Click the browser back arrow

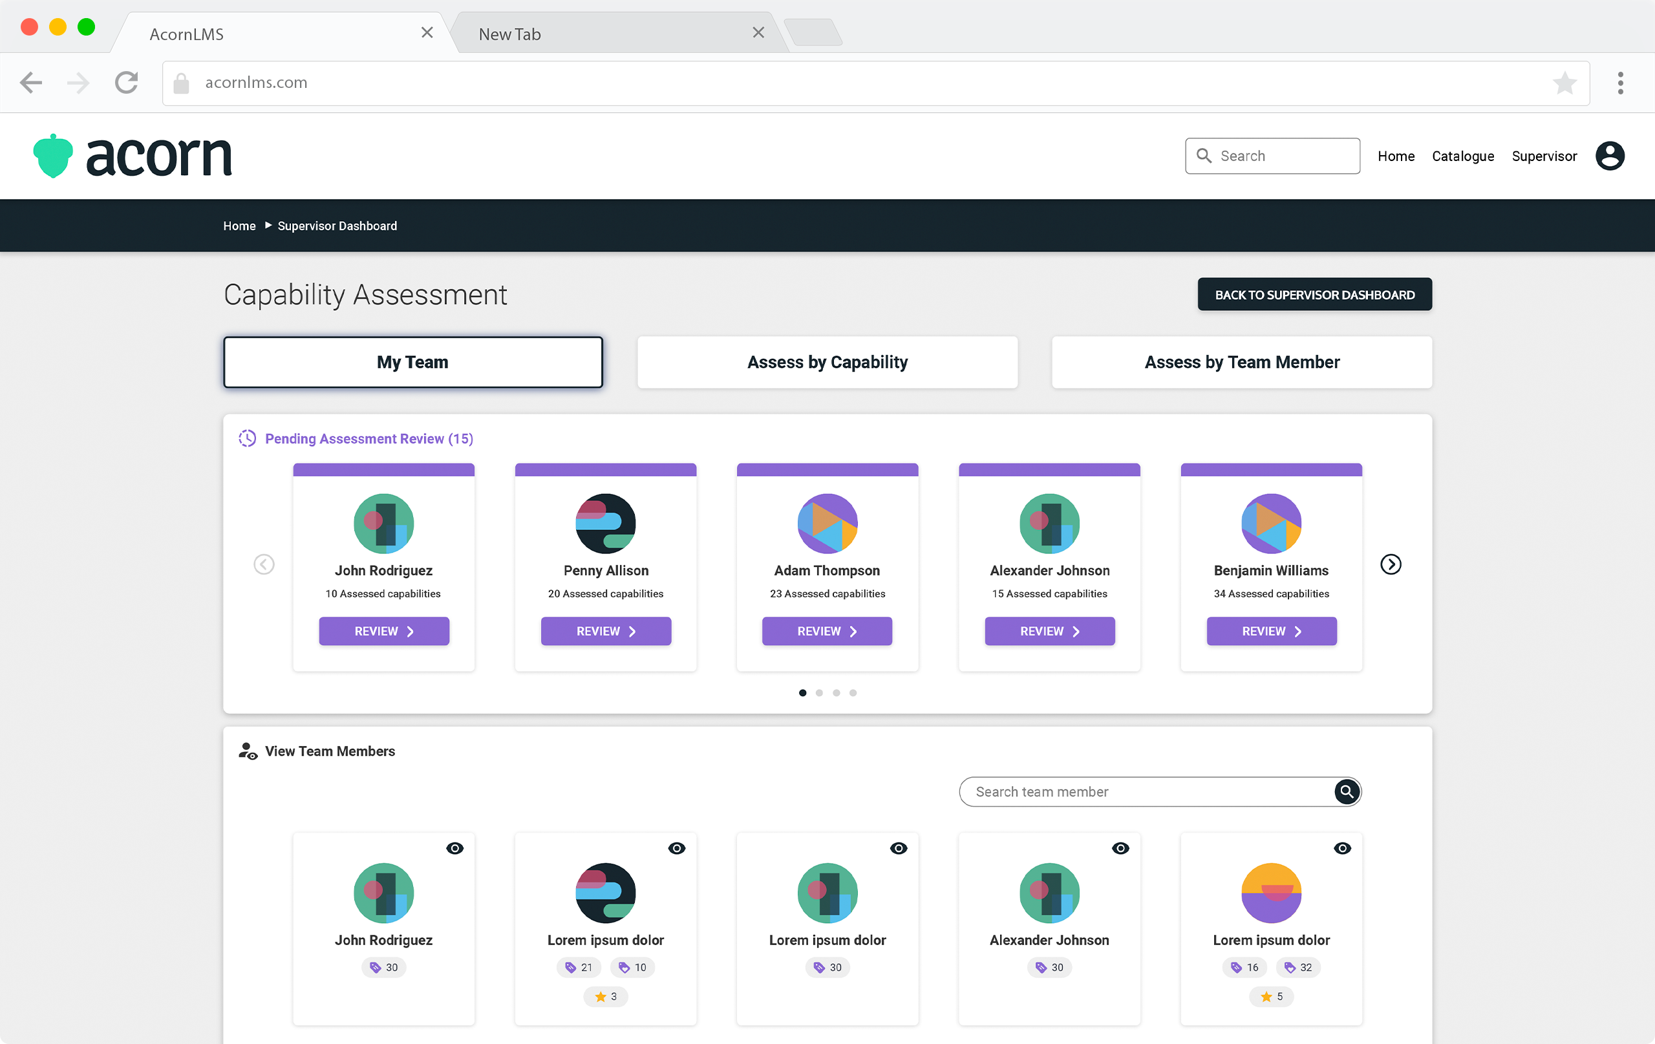[31, 83]
